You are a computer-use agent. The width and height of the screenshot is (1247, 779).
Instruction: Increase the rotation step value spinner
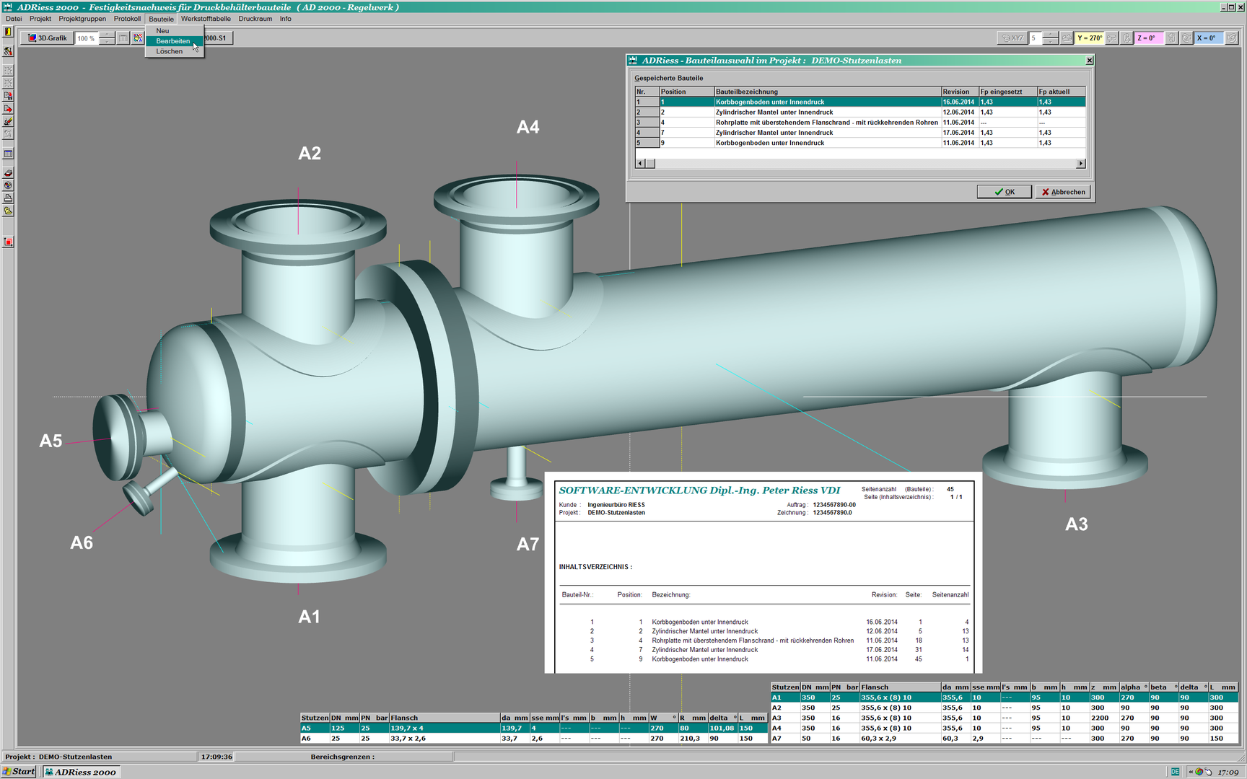click(x=1051, y=35)
